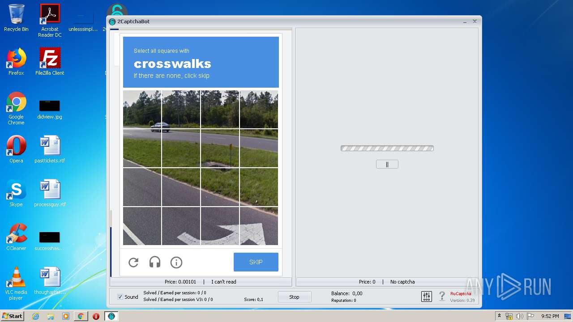Click the "Price: 0.00101" status text

180,282
